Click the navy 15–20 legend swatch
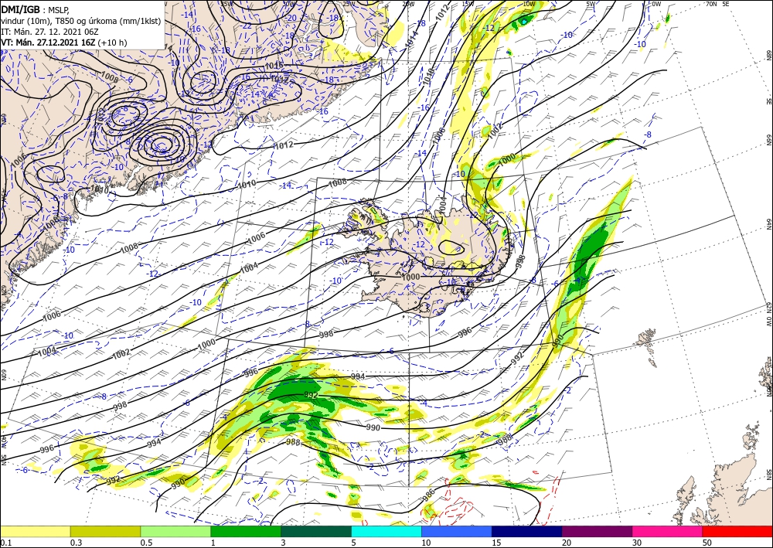The width and height of the screenshot is (773, 548). tap(527, 531)
